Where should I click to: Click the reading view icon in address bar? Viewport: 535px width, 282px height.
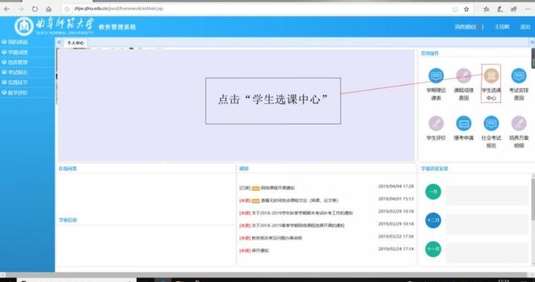[455, 9]
